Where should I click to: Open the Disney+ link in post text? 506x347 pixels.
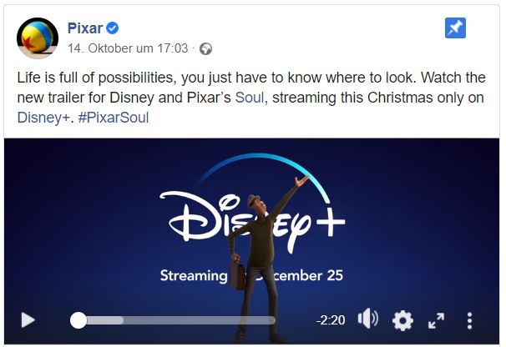pos(40,118)
